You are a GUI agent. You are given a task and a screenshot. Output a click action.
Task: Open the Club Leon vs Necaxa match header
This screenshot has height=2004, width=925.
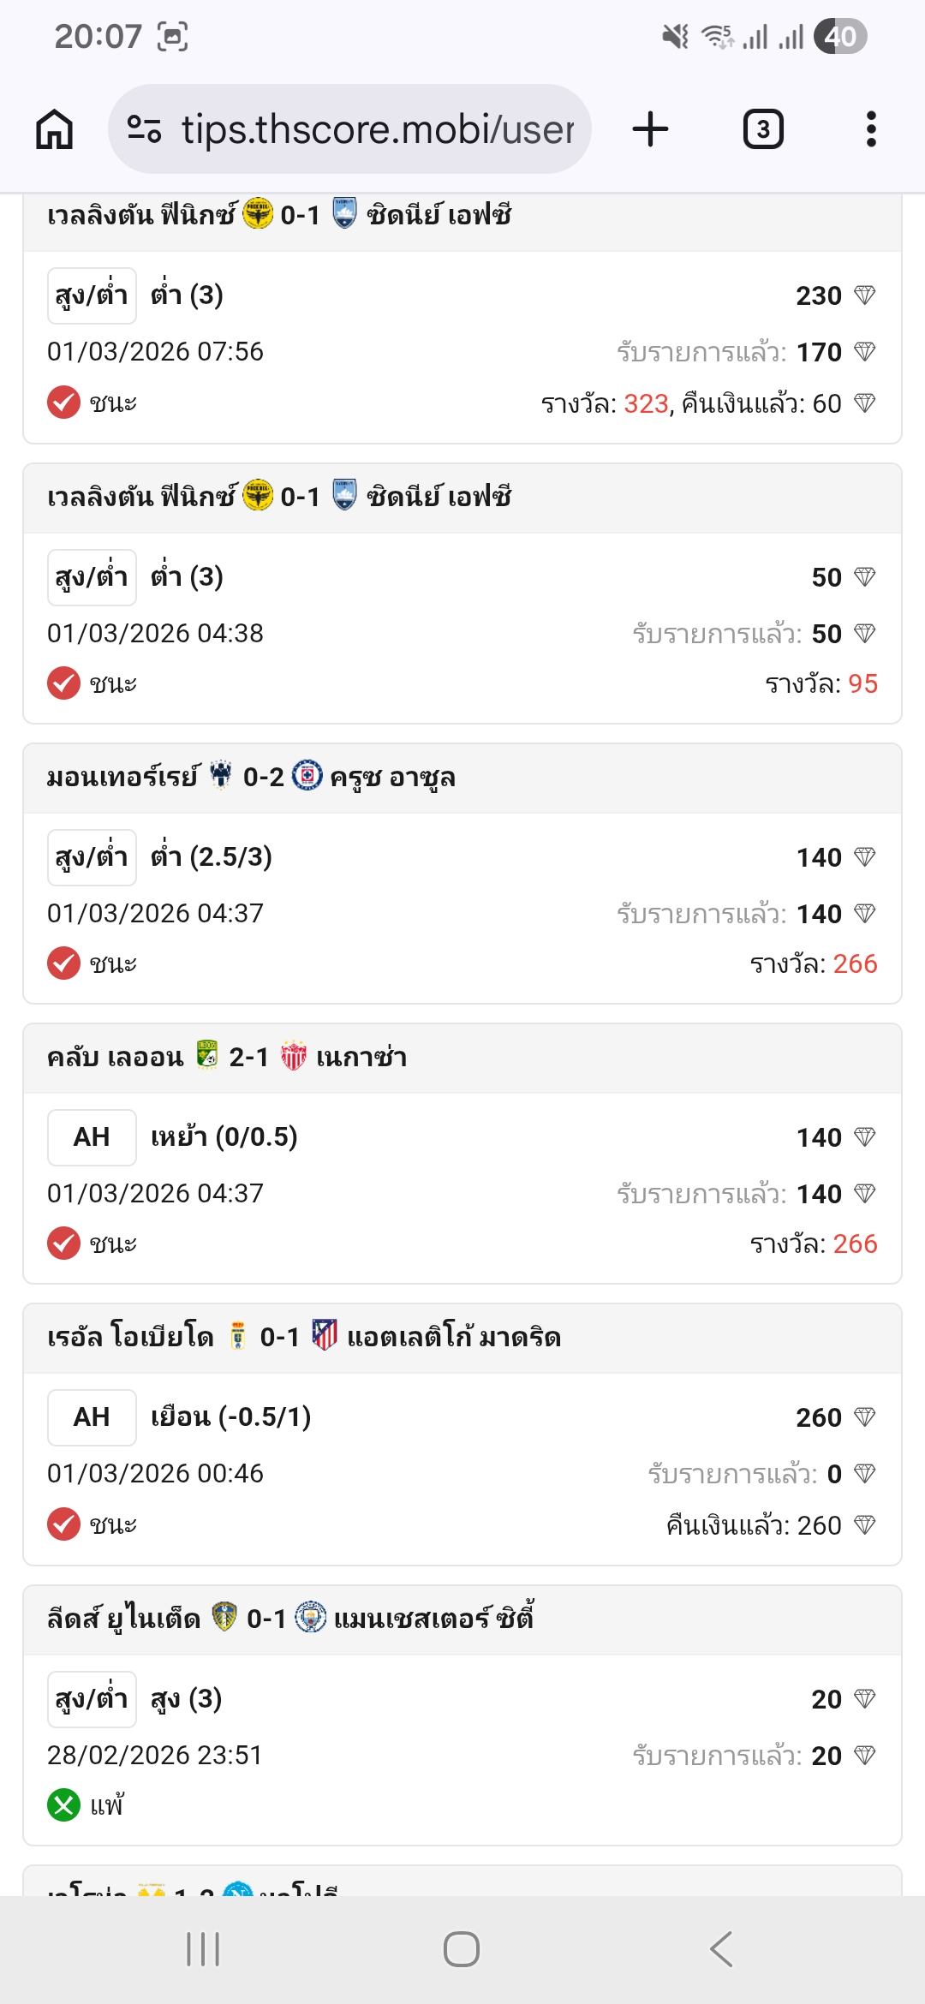(462, 1058)
